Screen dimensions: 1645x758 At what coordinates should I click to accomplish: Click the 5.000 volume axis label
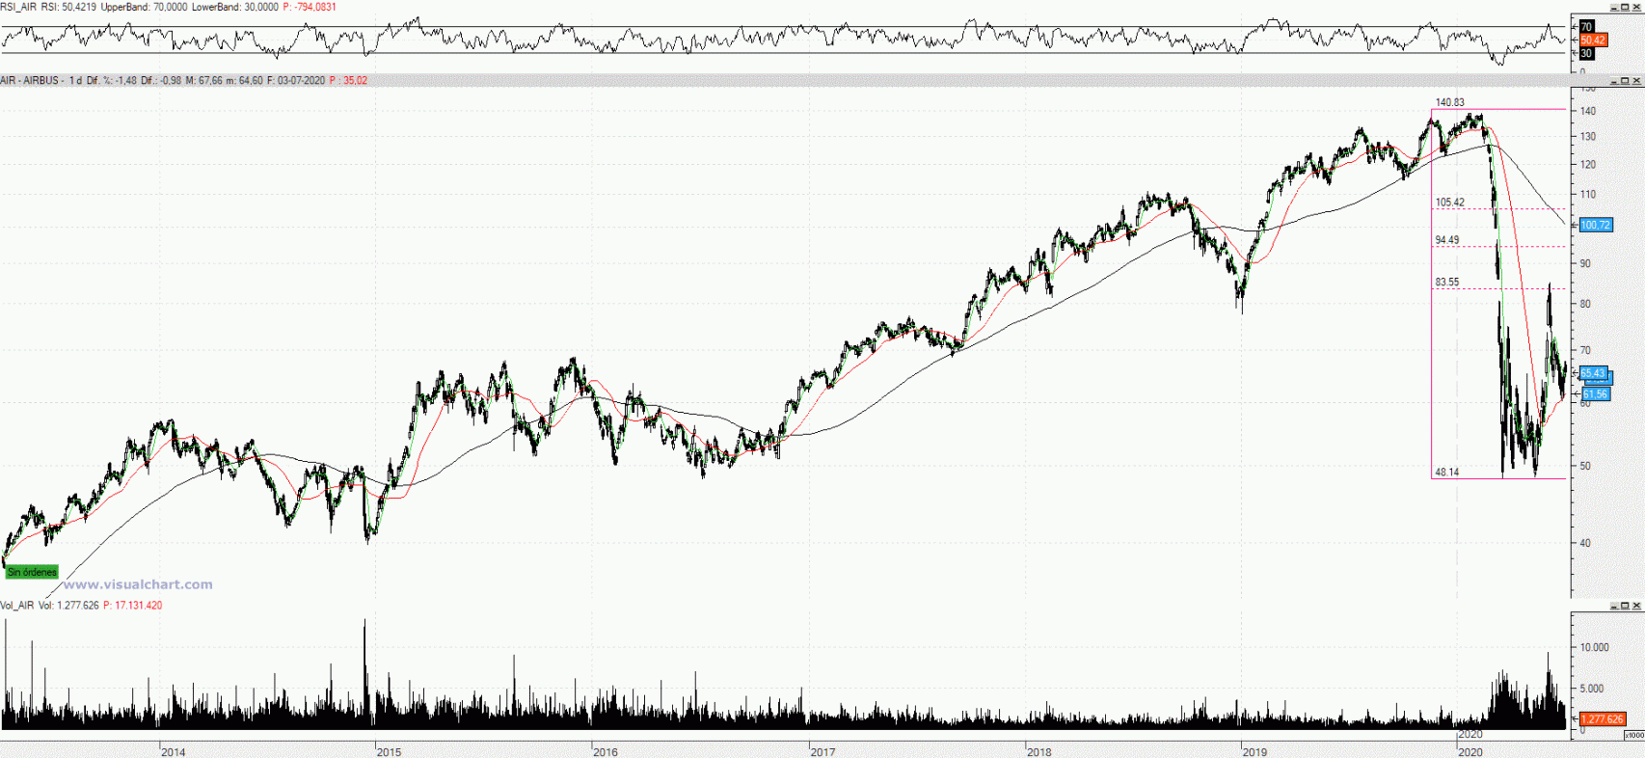[x=1594, y=689]
